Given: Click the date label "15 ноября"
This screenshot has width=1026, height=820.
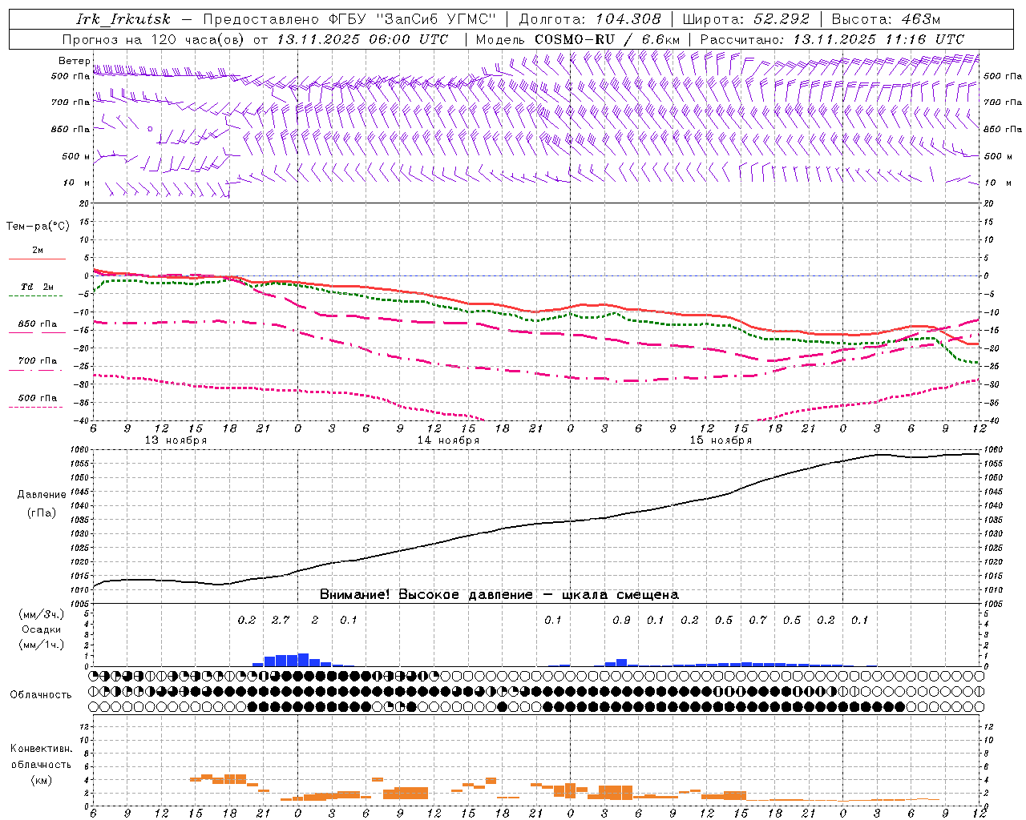Looking at the screenshot, I should (x=721, y=440).
